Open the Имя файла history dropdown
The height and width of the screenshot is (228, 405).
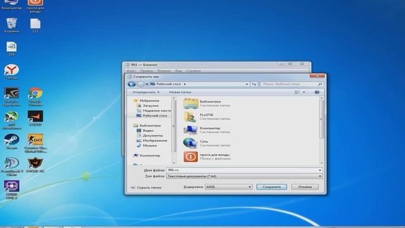[320, 170]
